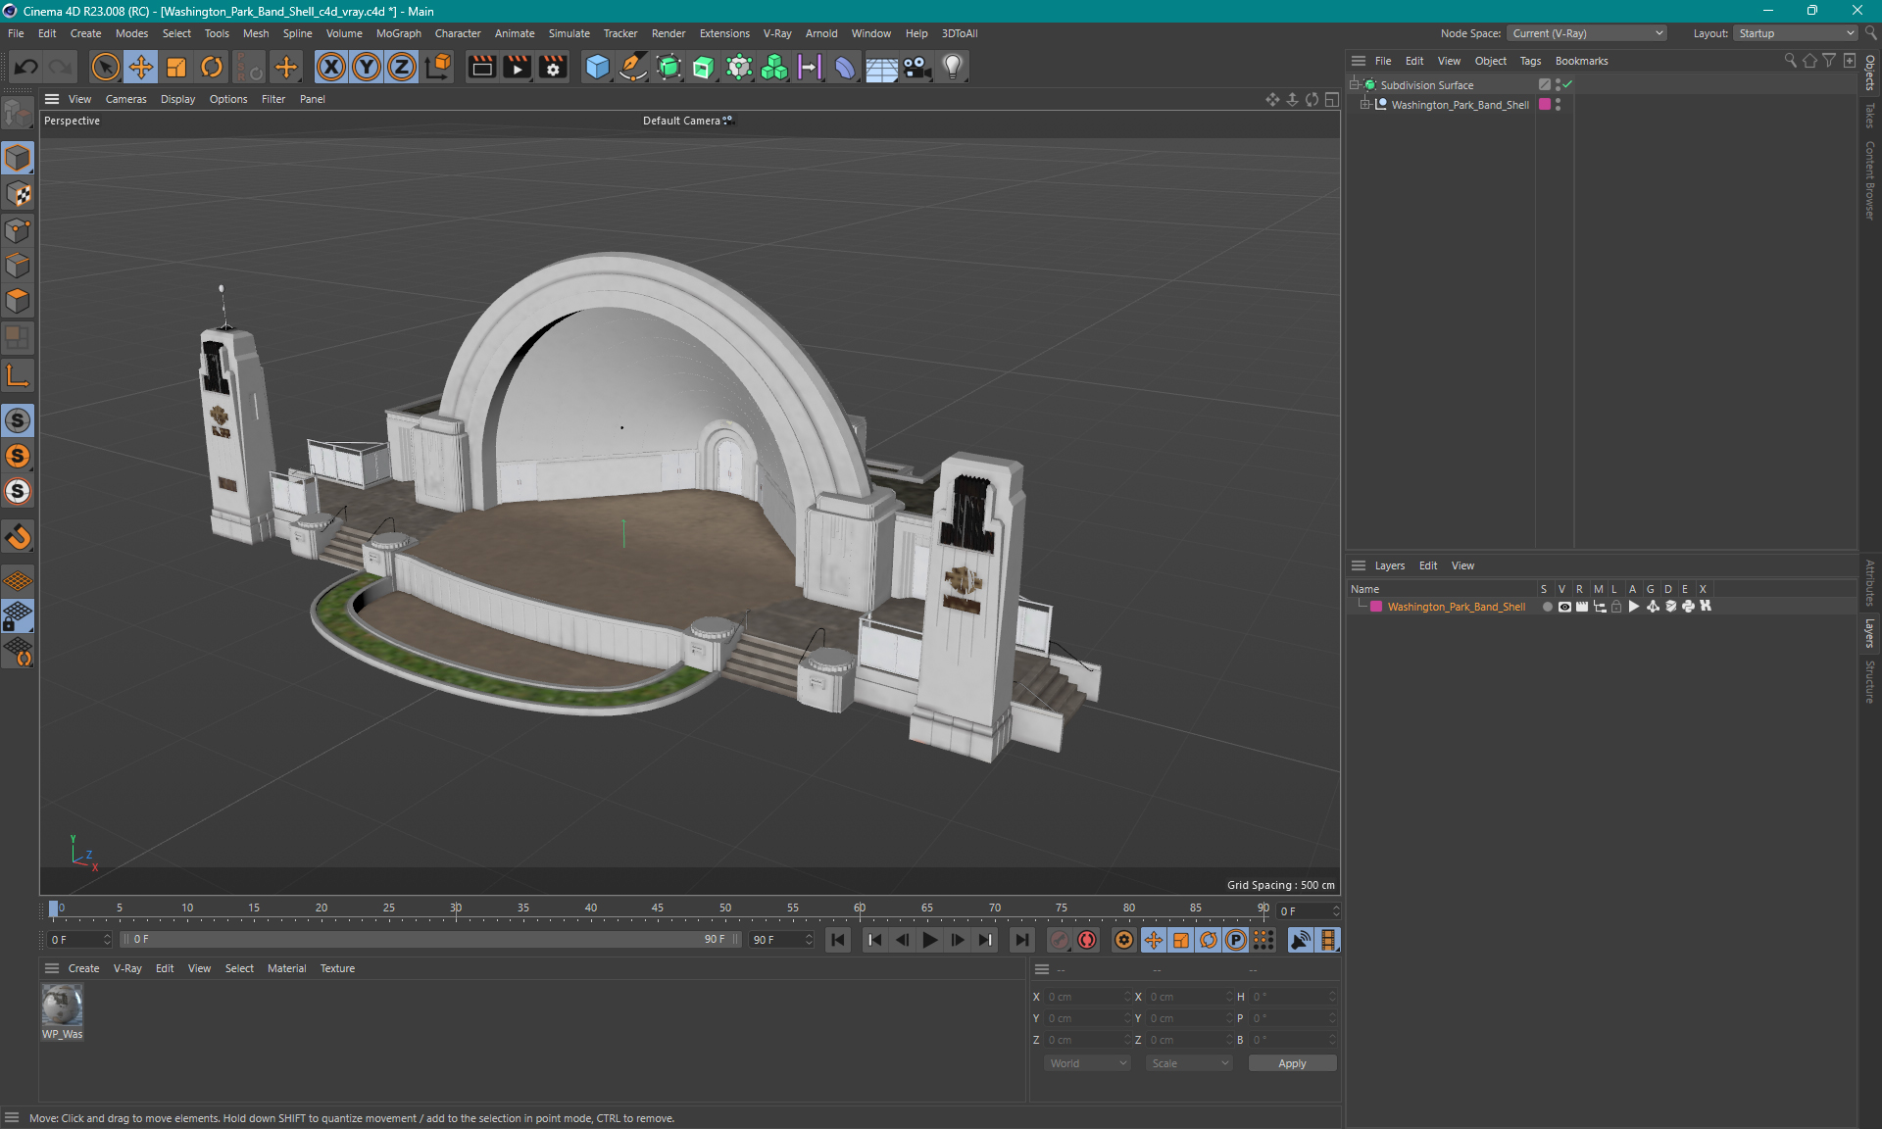Click the Scale tool icon
This screenshot has width=1882, height=1129.
tap(176, 67)
